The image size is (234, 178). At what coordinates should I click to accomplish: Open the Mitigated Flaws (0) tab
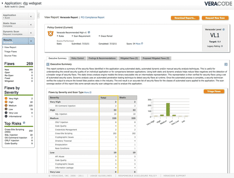click(x=129, y=58)
